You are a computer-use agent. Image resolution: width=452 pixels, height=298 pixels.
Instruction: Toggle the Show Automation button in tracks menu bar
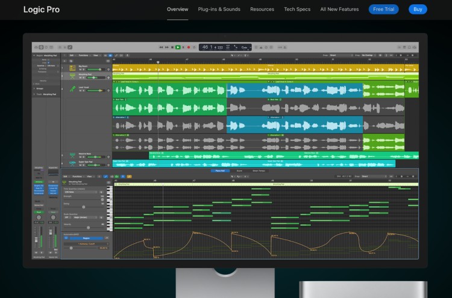coord(116,55)
